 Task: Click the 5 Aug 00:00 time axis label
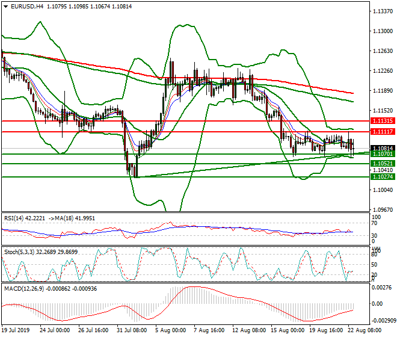(170, 330)
